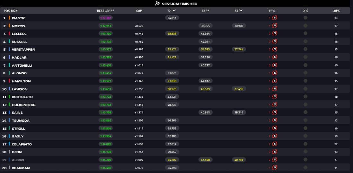Click Albon's DRS indicator dot
The height and width of the screenshot is (173, 353).
pos(305,160)
